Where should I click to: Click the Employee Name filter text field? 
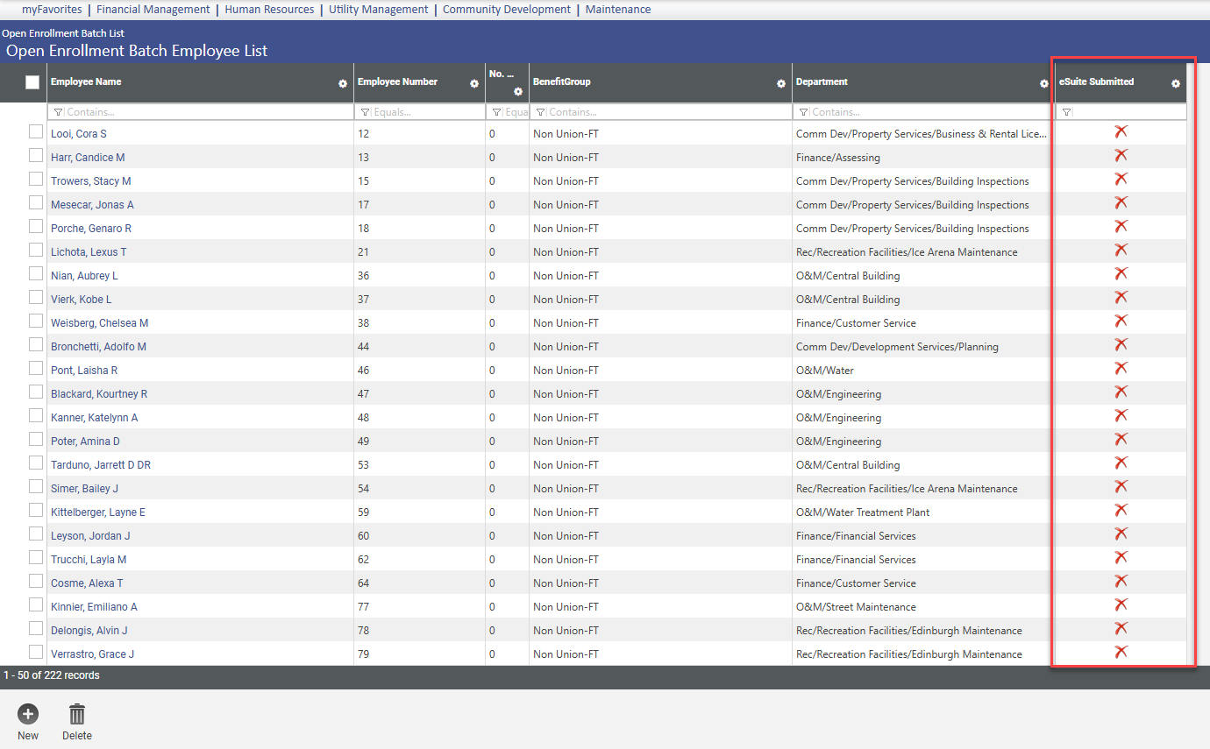tap(209, 112)
